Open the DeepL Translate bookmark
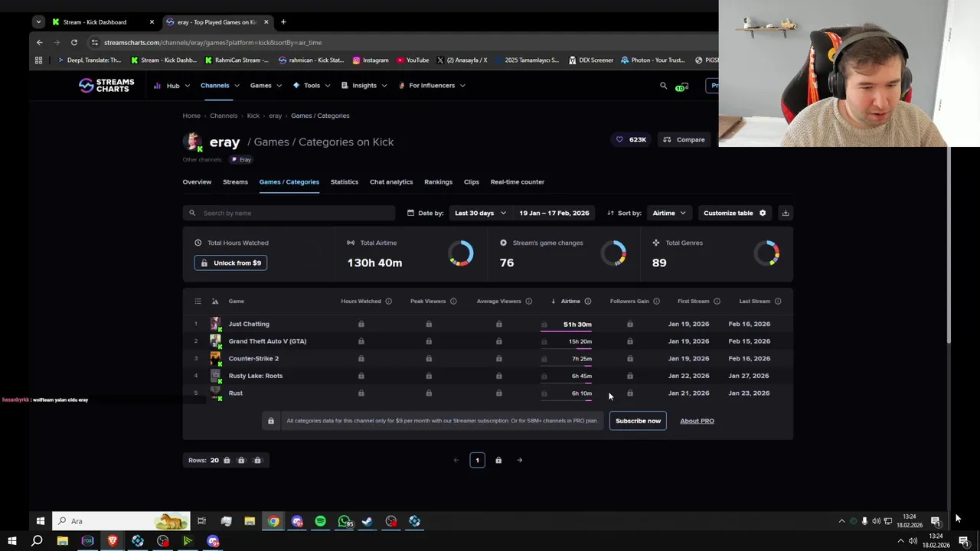The width and height of the screenshot is (980, 551). coord(89,60)
